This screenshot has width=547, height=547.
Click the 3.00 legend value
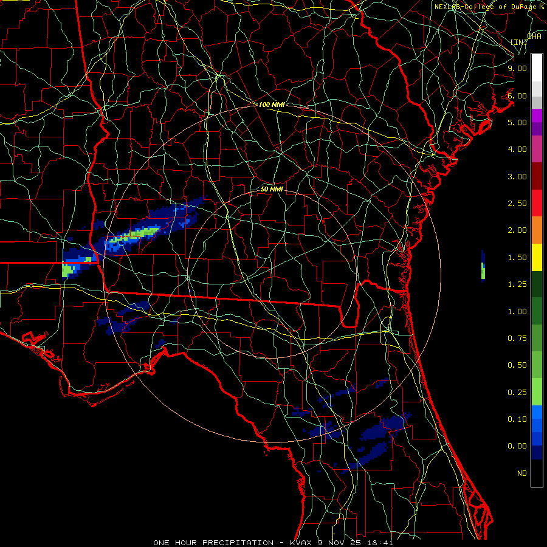click(517, 176)
